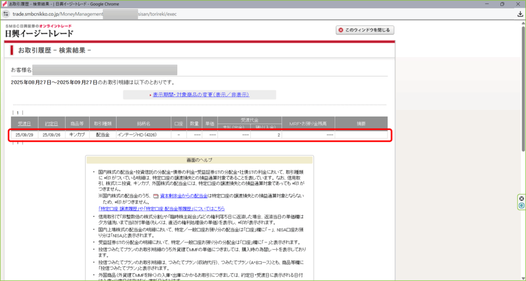526x281 pixels.
Task: Open 表示期間・対象商品の変更 link
Action: coord(200,95)
